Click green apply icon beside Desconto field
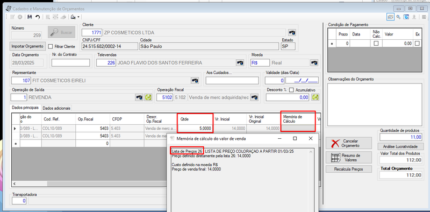 [316, 97]
